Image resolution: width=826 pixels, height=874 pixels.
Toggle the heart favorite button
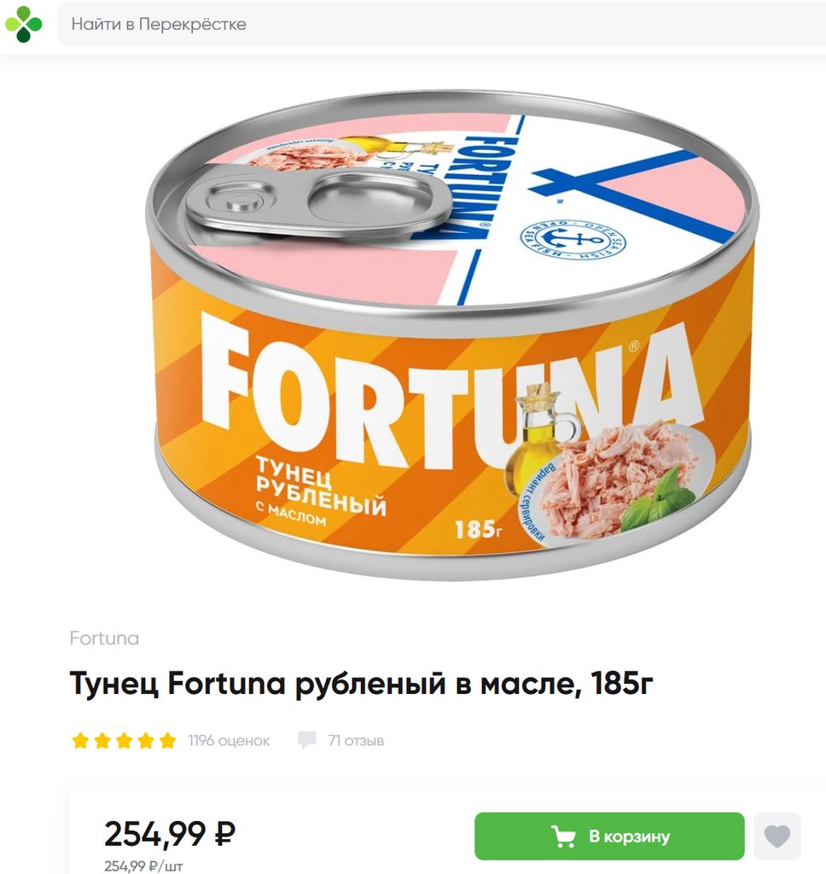(x=777, y=836)
